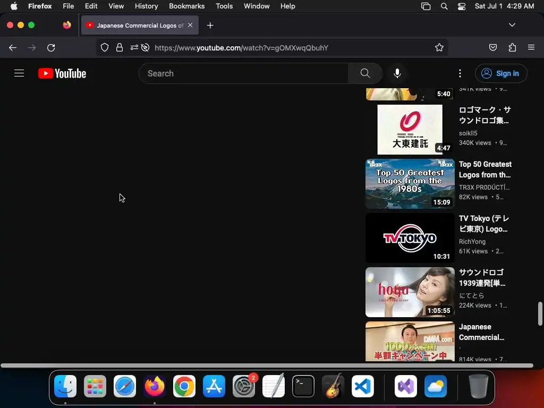Open YouTube settings three-dots menu
The image size is (544, 408).
460,73
